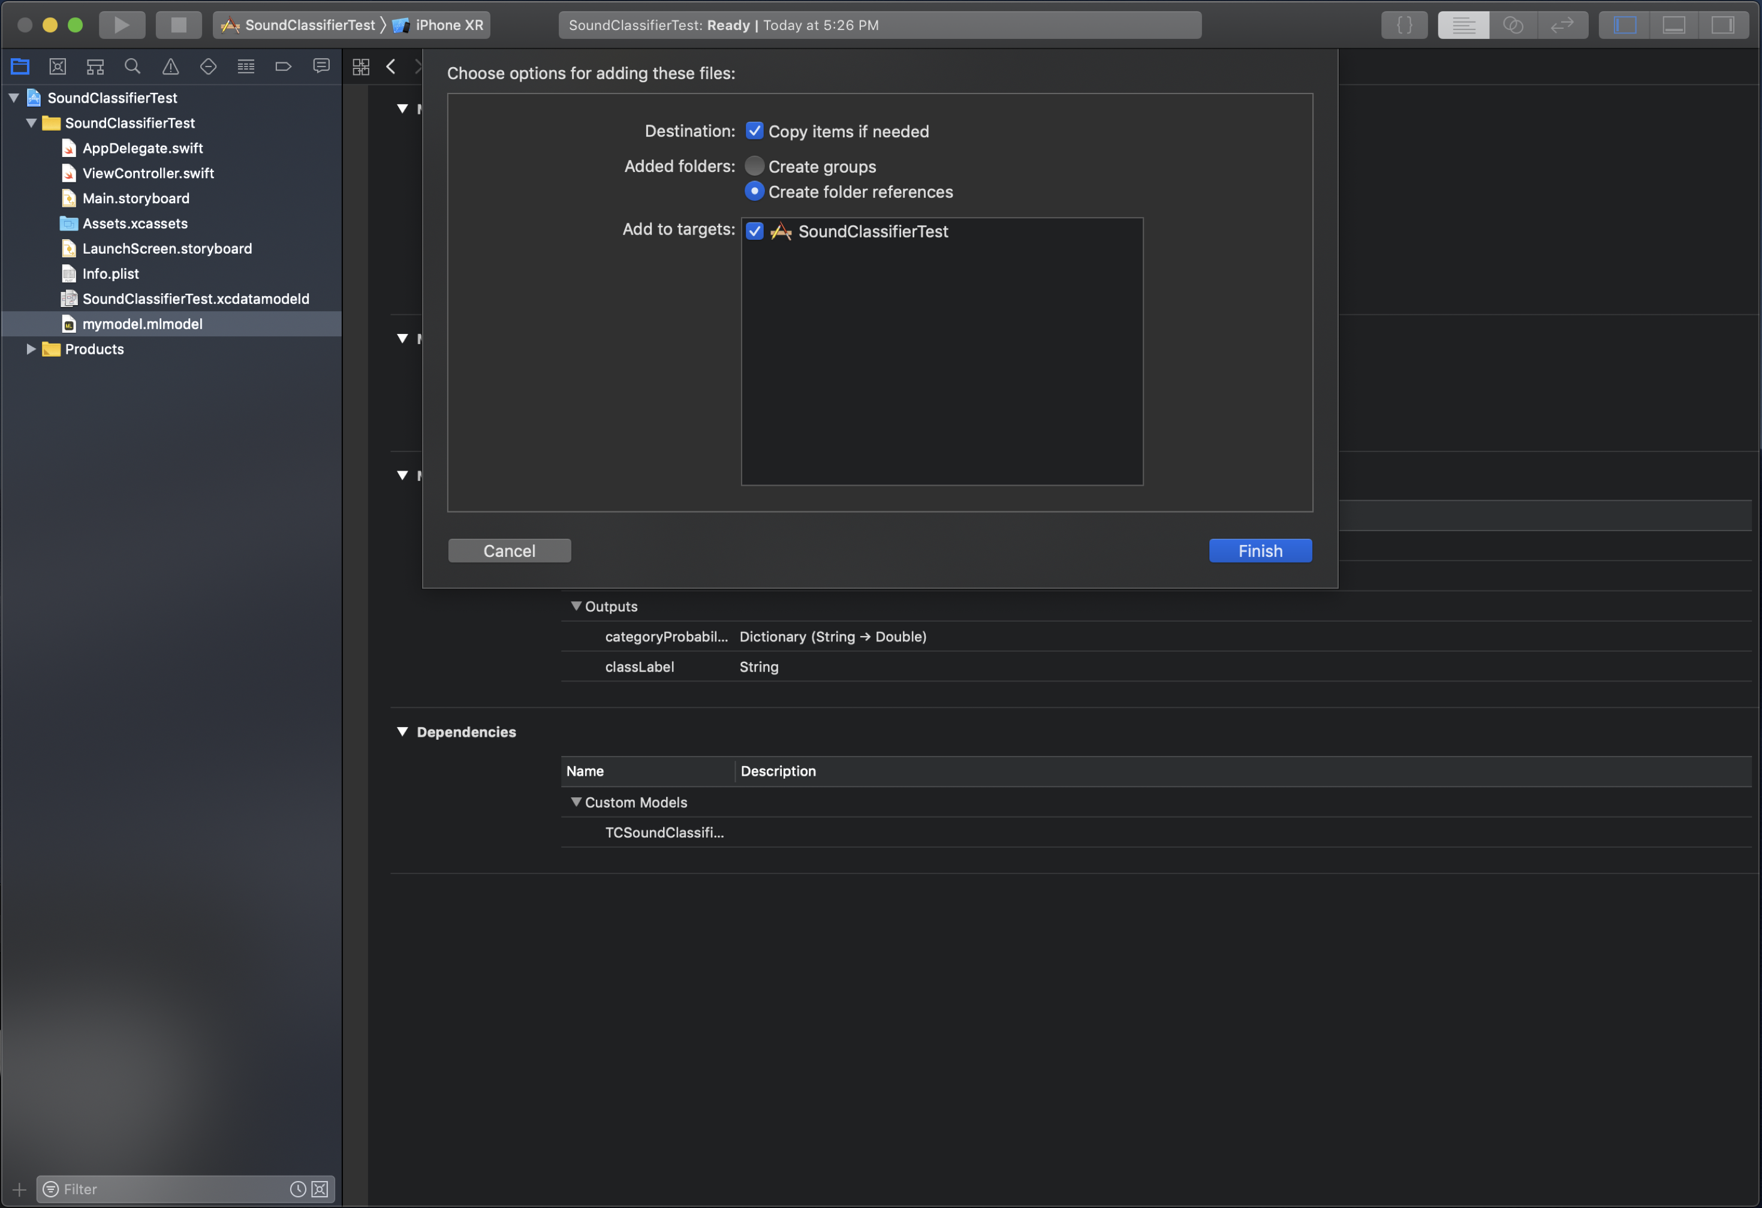Click Finish to add files
The width and height of the screenshot is (1762, 1208).
(1260, 550)
